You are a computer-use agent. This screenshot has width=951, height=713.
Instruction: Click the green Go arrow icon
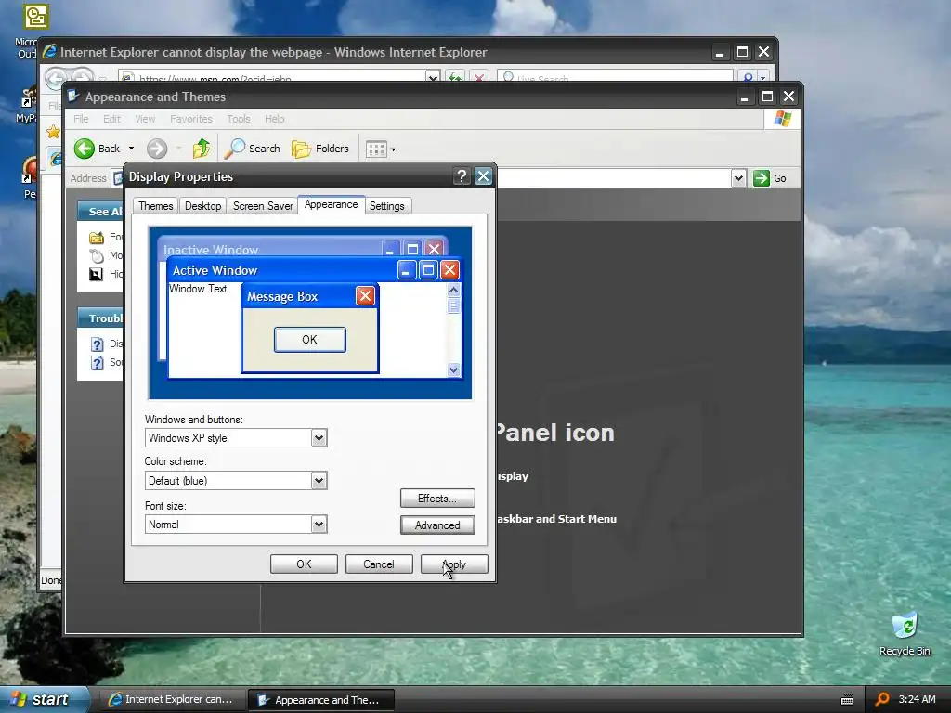pyautogui.click(x=762, y=178)
